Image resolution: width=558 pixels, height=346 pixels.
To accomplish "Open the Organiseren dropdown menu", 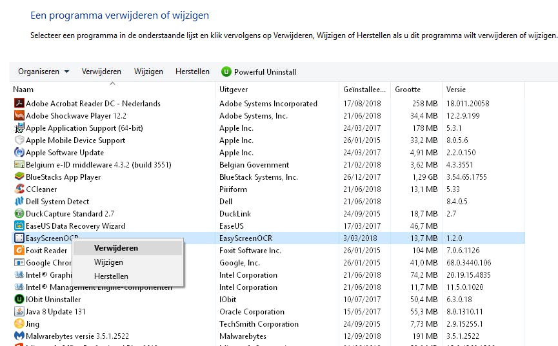I will [x=43, y=72].
